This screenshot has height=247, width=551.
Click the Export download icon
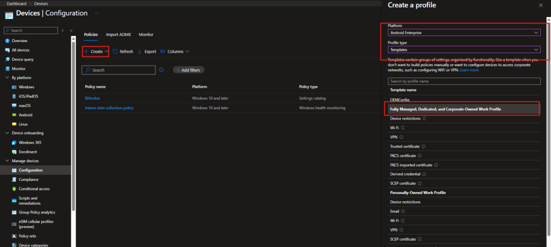click(140, 52)
